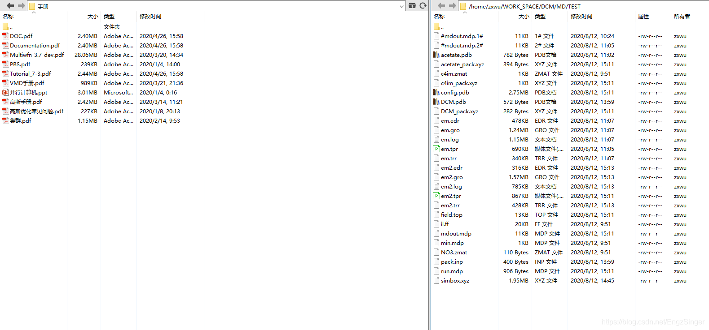Go forward in the right remote pane
The image size is (709, 330).
click(452, 6)
